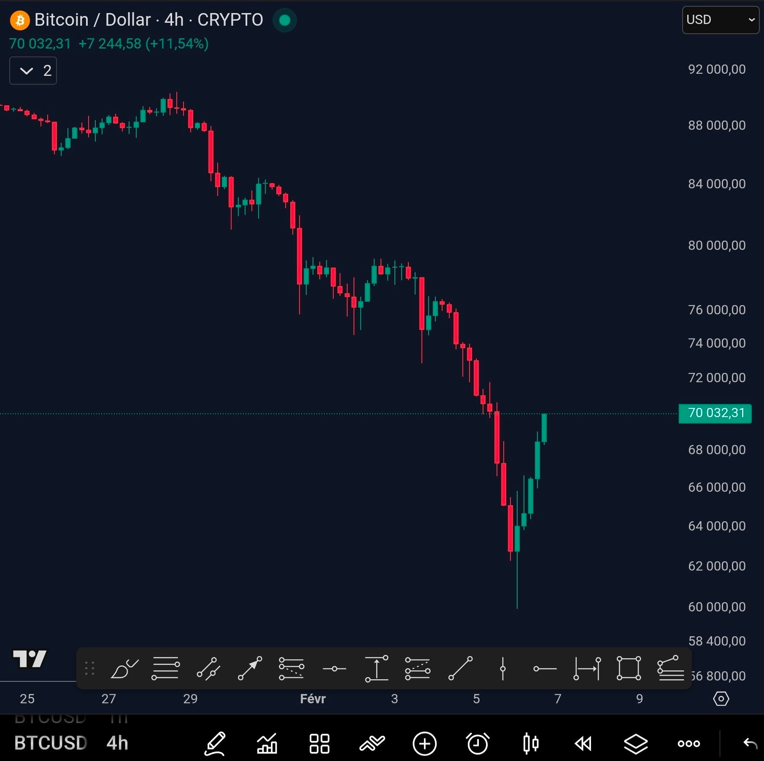764x761 pixels.
Task: Open the USD currency dropdown
Action: coord(720,20)
